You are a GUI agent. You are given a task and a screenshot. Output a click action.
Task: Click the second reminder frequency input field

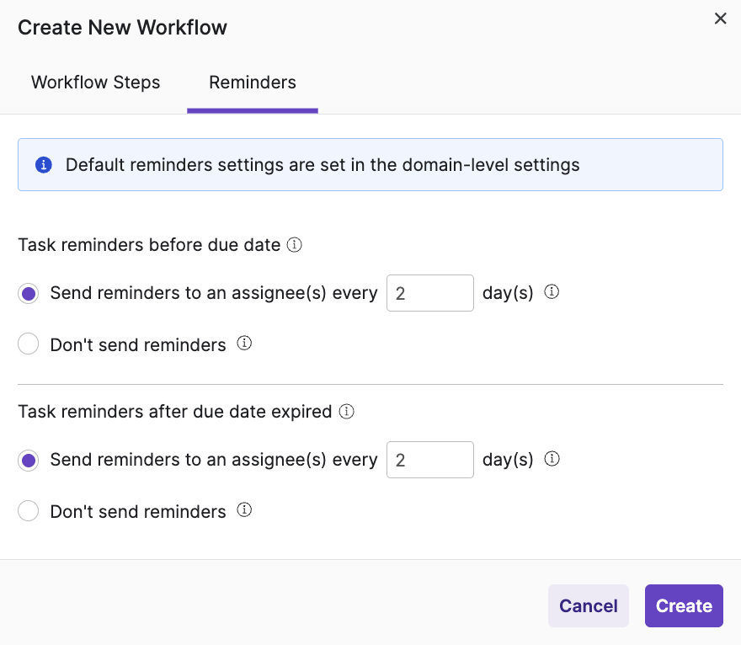(x=429, y=459)
